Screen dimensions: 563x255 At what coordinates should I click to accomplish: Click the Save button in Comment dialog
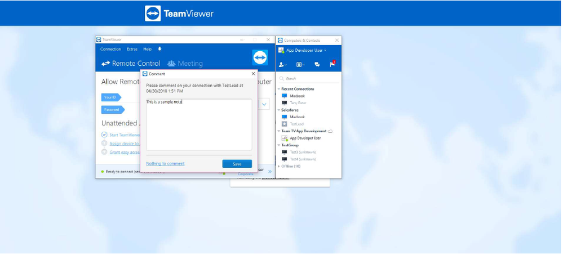pos(237,164)
